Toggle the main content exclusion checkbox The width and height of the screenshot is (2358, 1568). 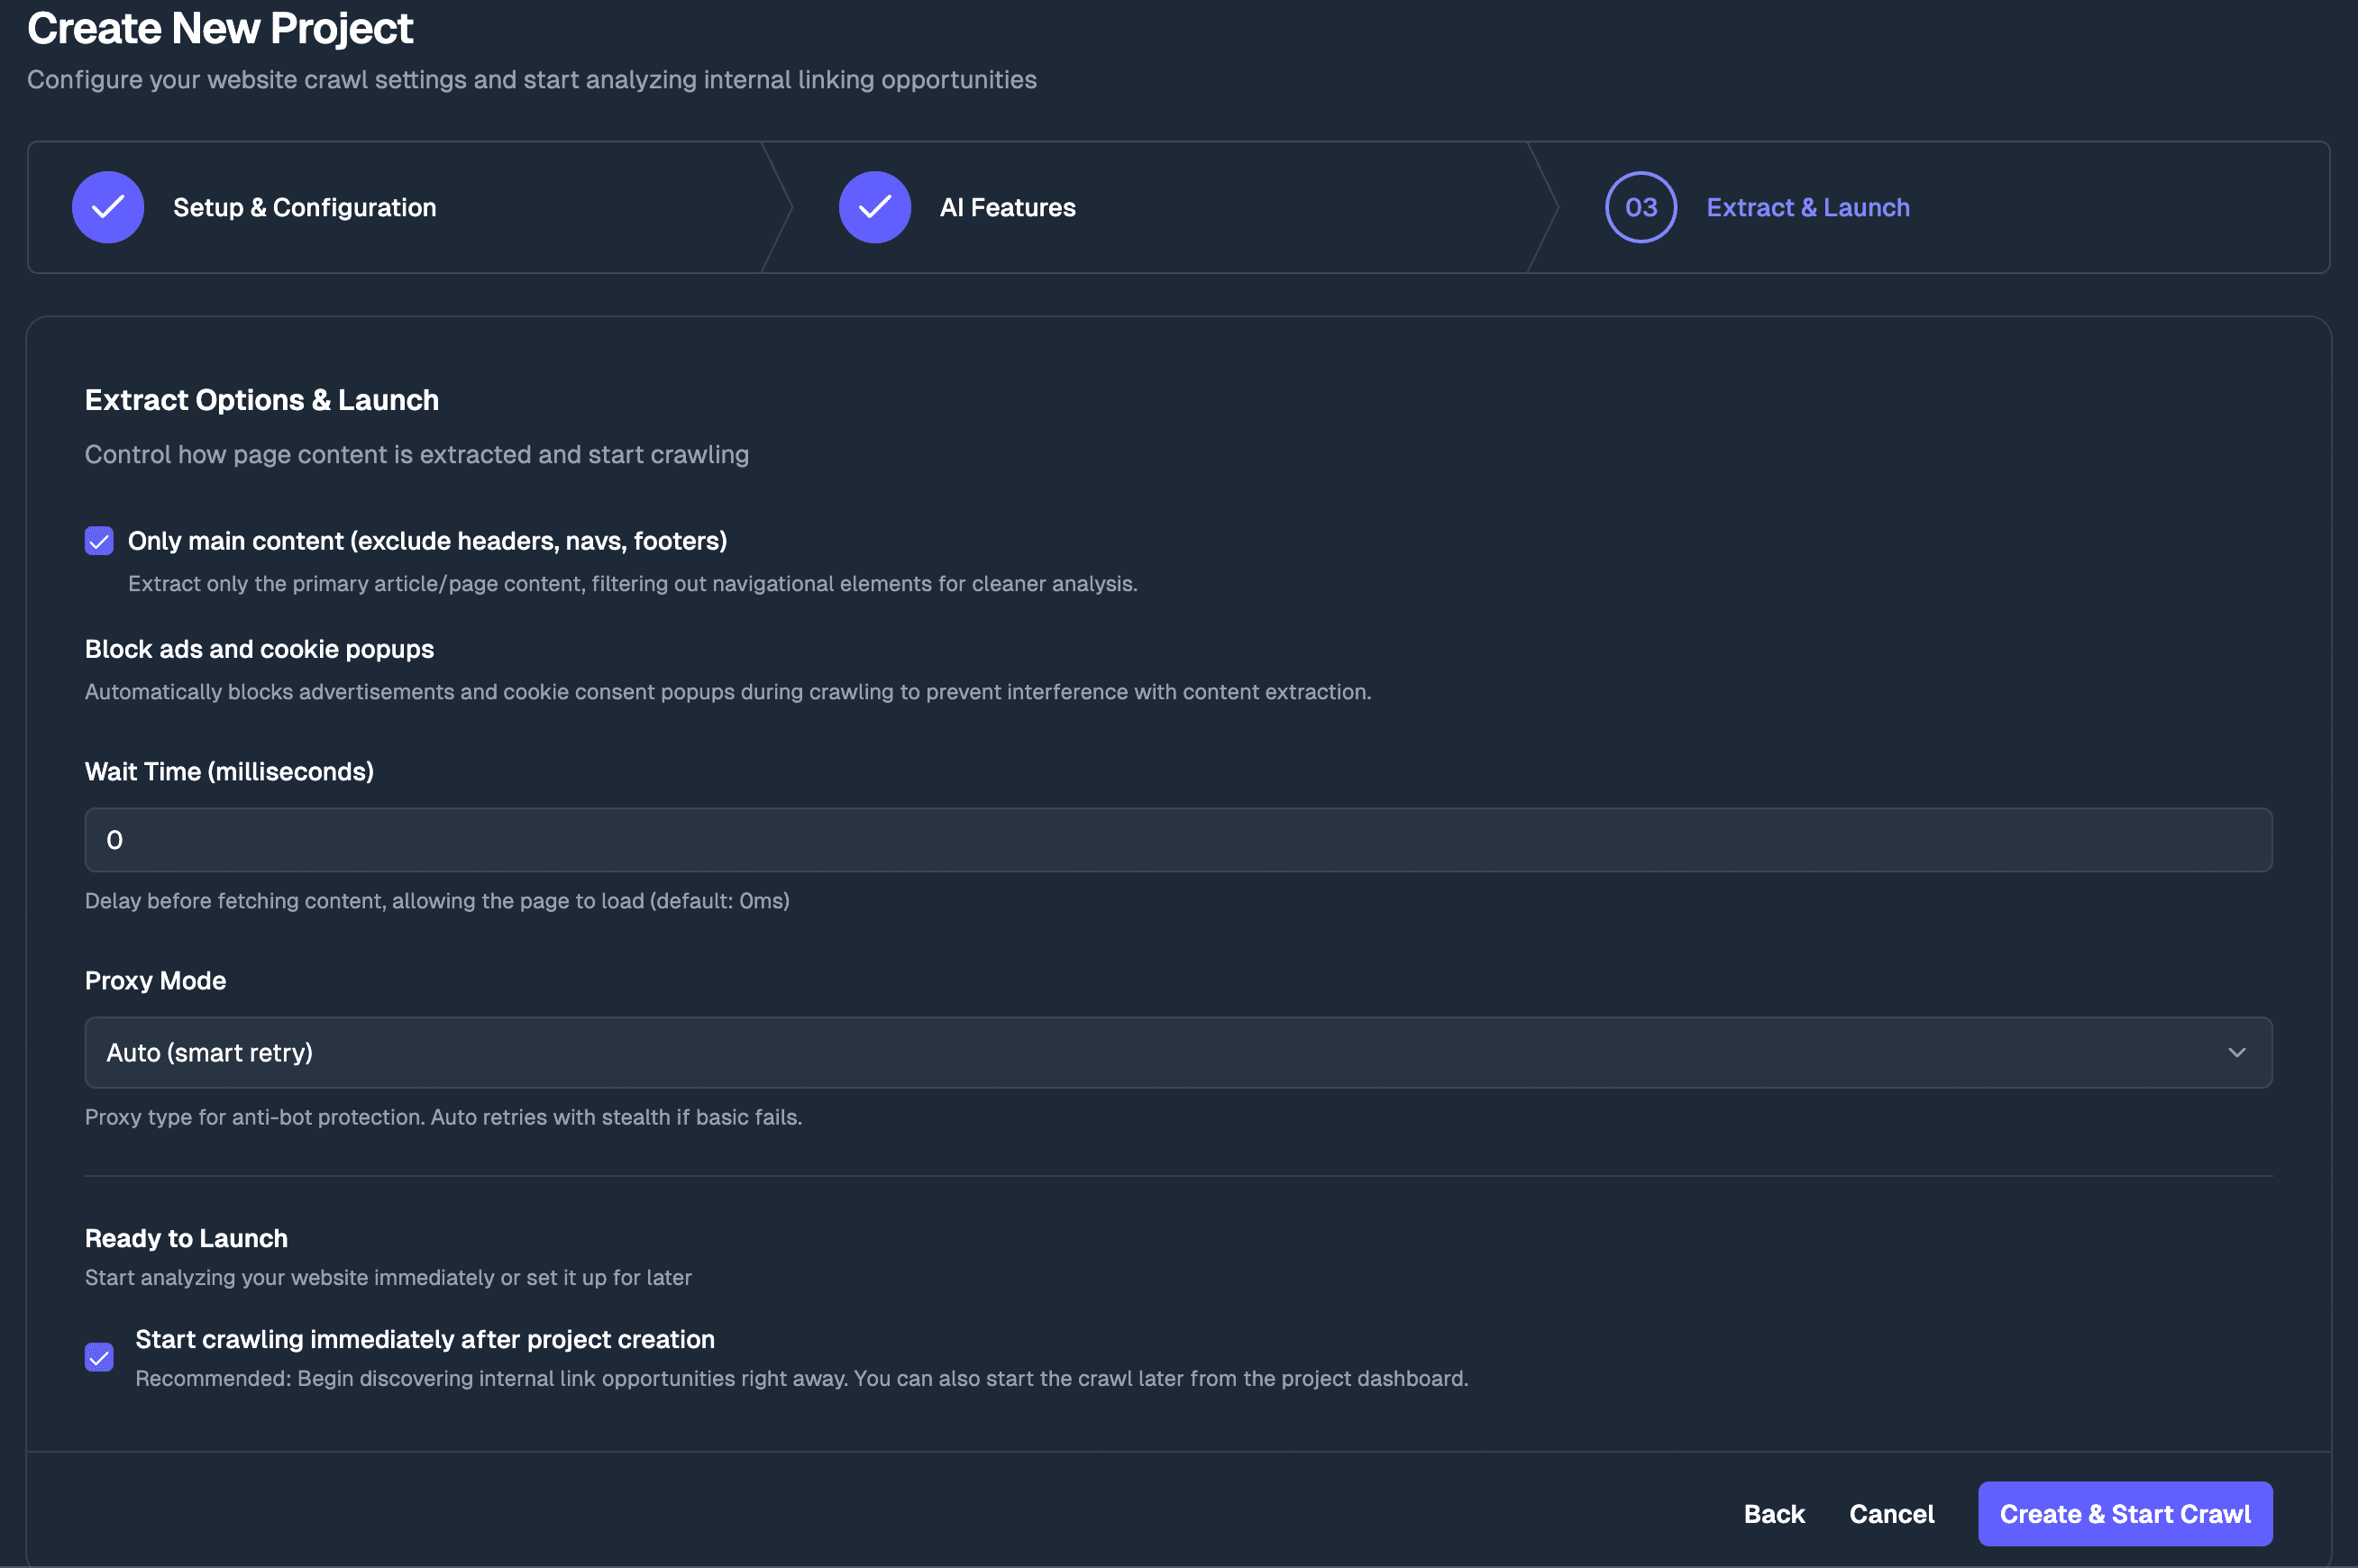coord(99,541)
